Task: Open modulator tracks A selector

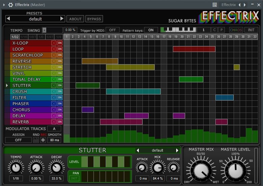Action: [54, 129]
